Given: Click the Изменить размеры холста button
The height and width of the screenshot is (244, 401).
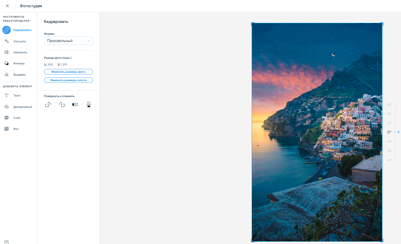Looking at the screenshot, I should 69,80.
